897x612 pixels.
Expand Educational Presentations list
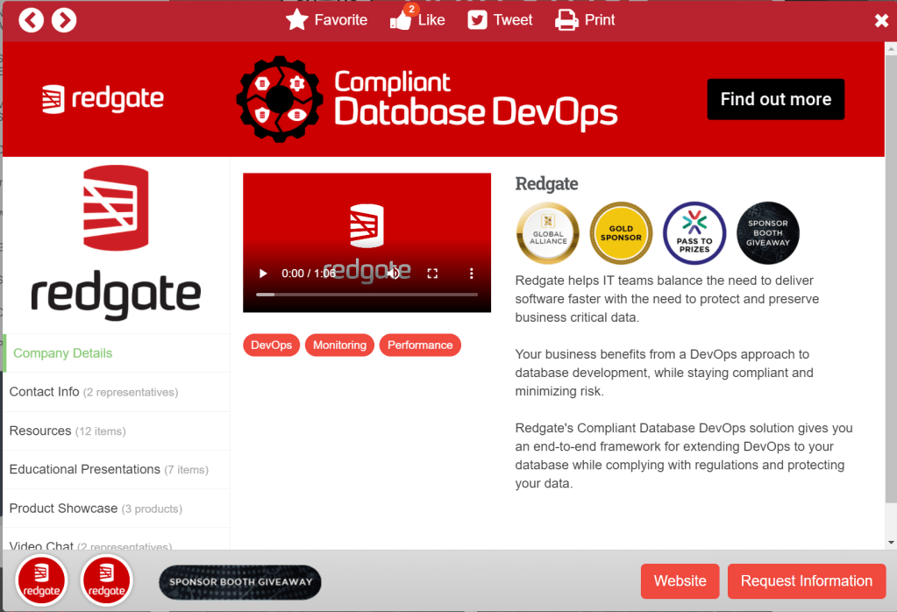(x=108, y=469)
